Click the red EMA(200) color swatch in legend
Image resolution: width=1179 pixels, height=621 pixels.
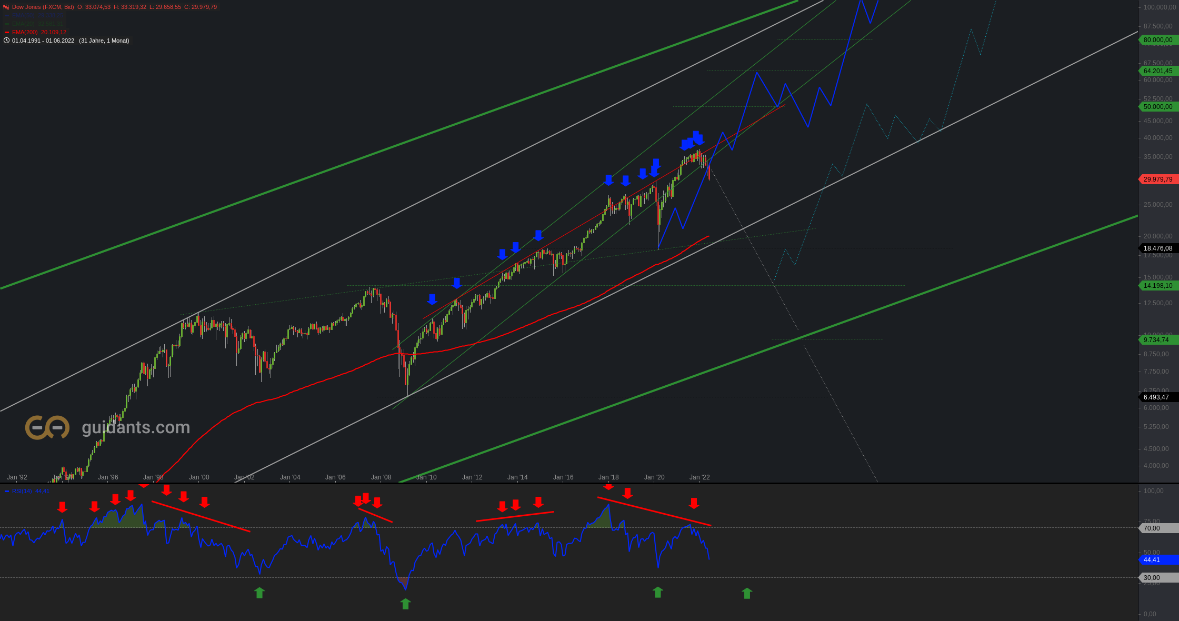coord(7,33)
